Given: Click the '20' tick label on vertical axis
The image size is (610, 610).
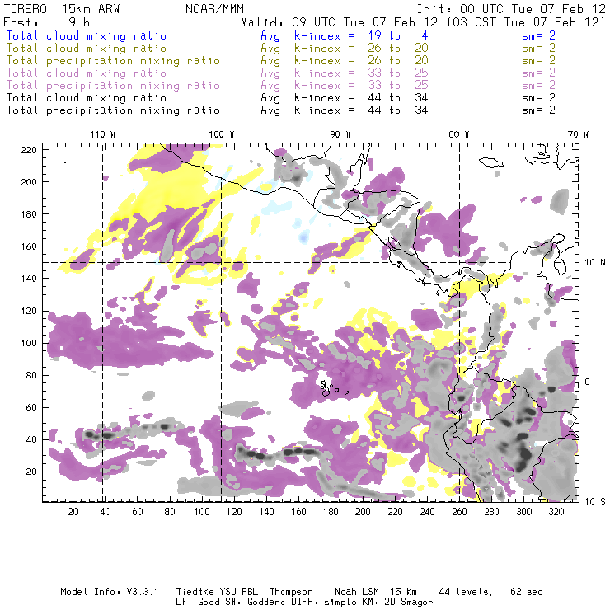Looking at the screenshot, I should 32,472.
